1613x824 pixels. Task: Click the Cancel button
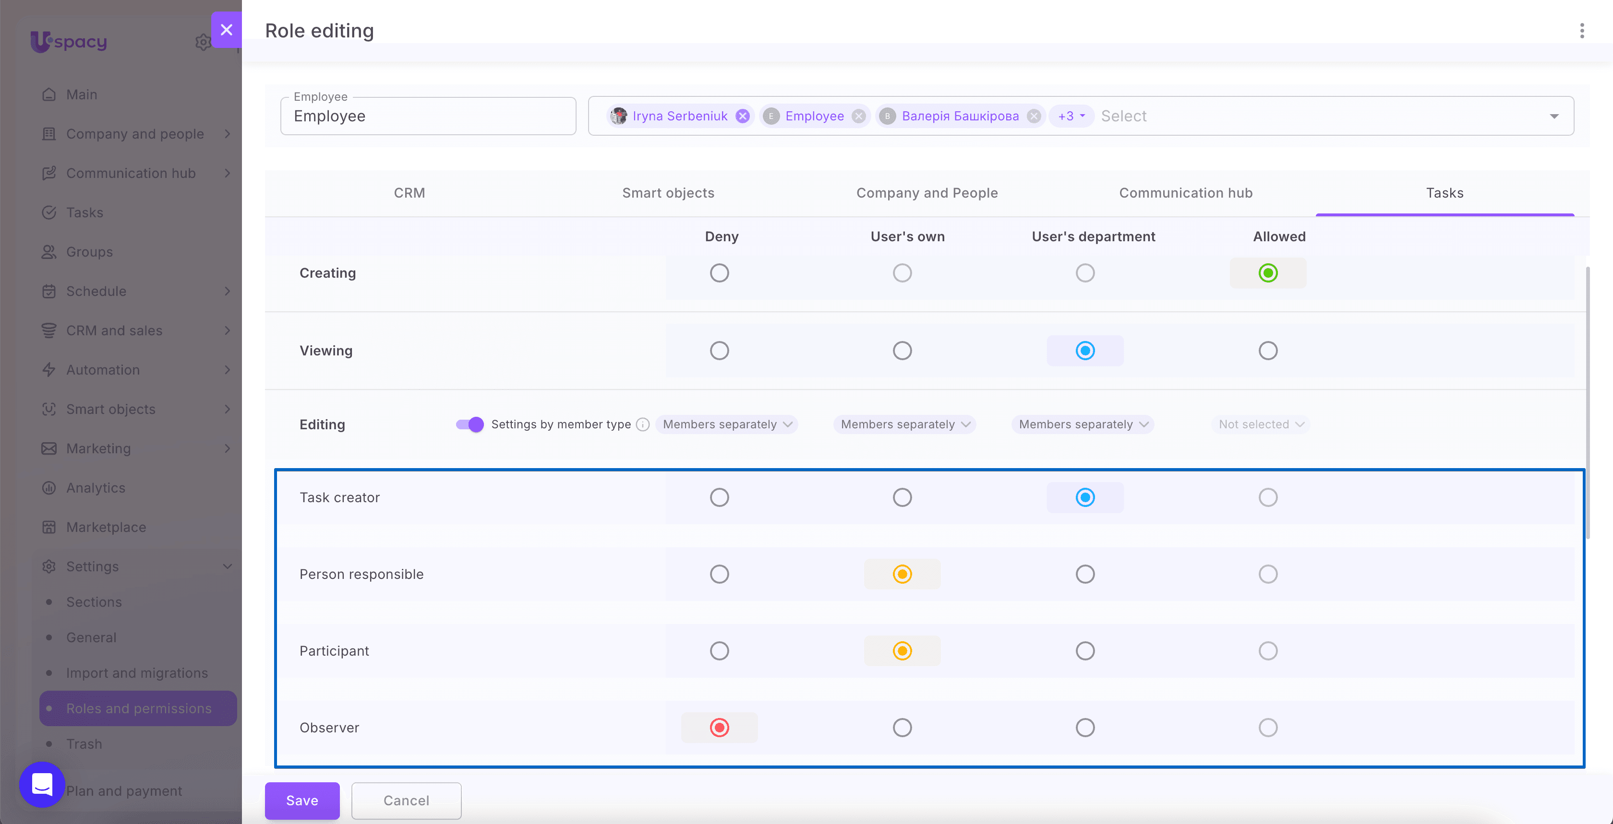pyautogui.click(x=407, y=800)
